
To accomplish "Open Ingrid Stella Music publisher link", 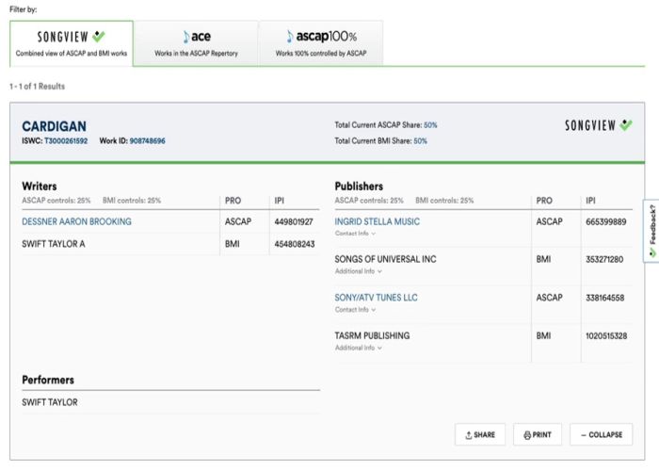I will click(x=377, y=221).
